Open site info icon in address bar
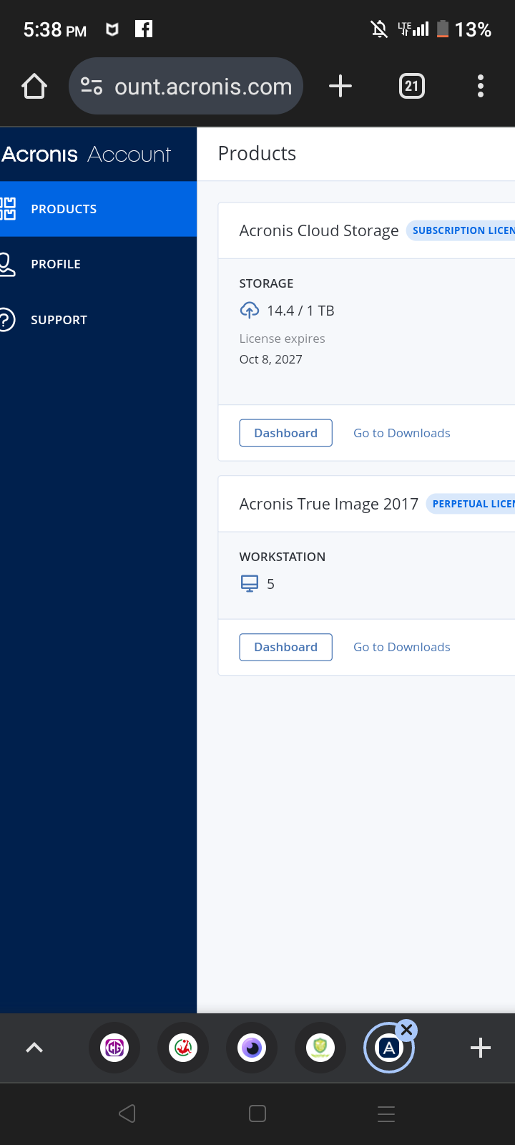515x1145 pixels. (x=92, y=86)
